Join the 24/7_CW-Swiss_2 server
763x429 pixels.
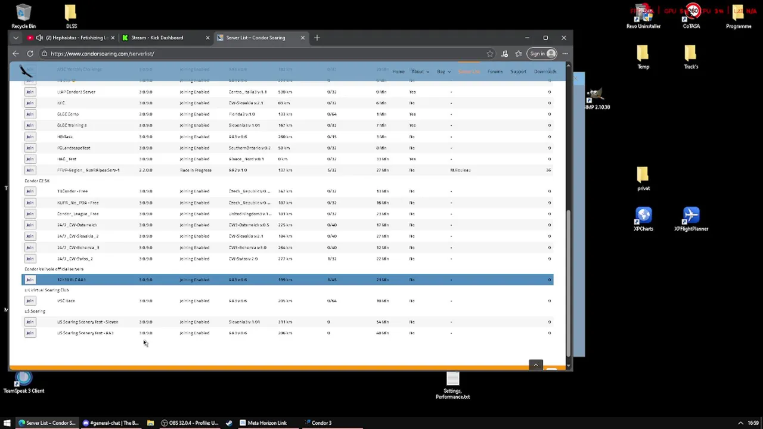30,259
